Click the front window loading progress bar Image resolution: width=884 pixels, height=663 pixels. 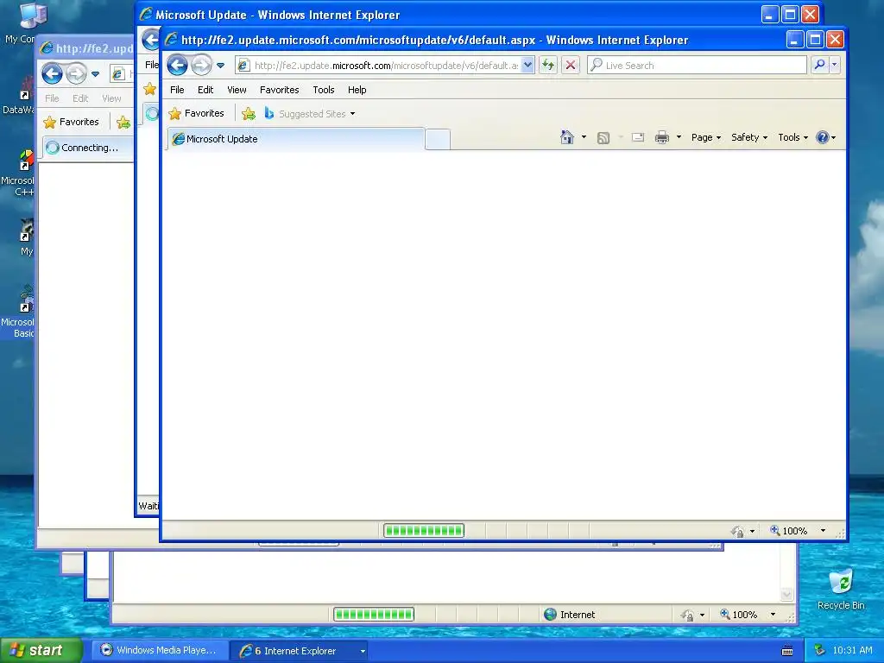point(424,531)
